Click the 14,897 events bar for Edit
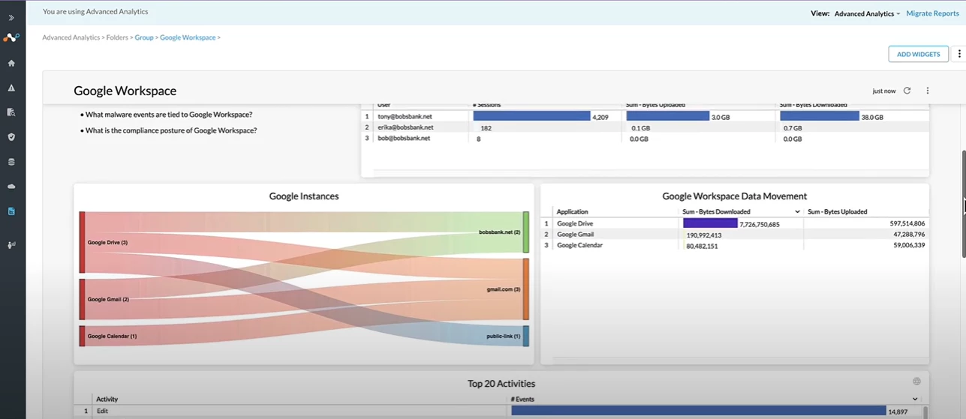966x419 pixels. [699, 411]
